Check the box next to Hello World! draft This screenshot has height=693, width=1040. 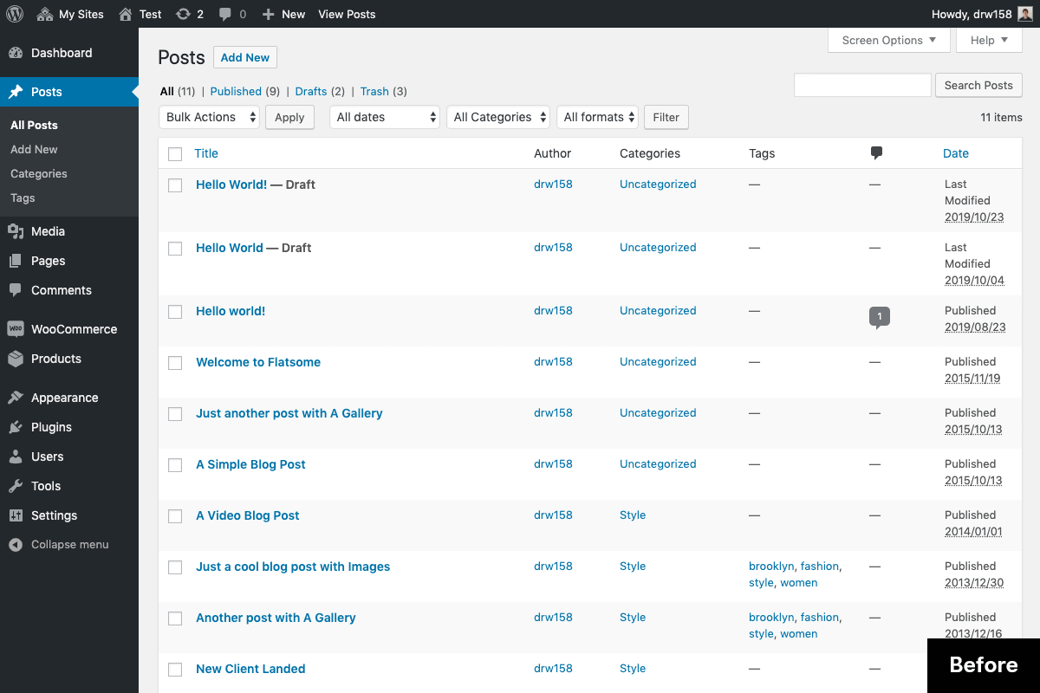tap(174, 185)
